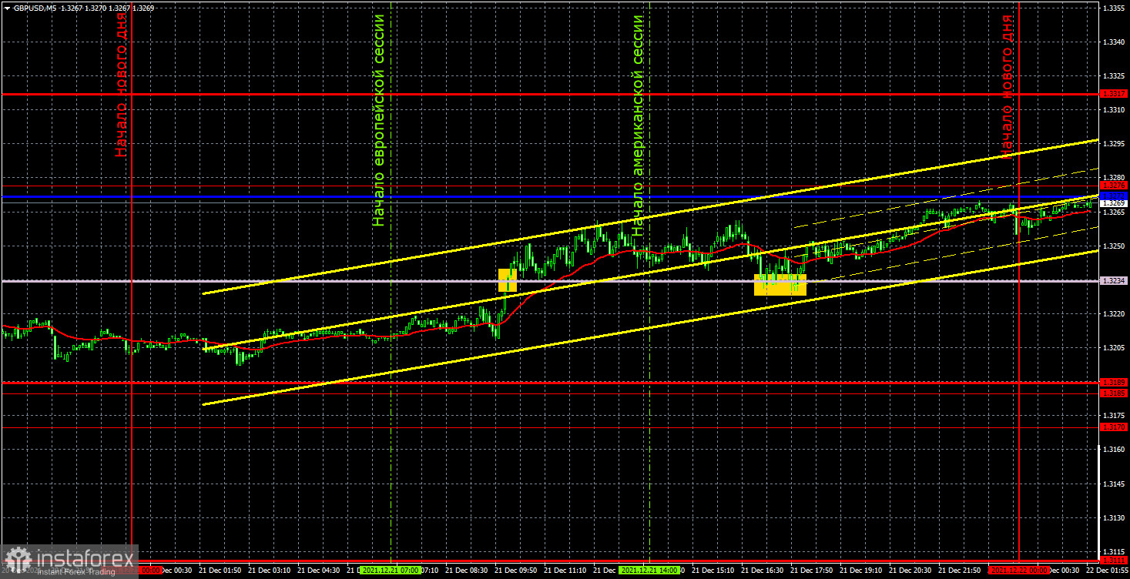Image resolution: width=1130 pixels, height=579 pixels.
Task: Select the 1.3250 price axis tick
Action: (1114, 246)
